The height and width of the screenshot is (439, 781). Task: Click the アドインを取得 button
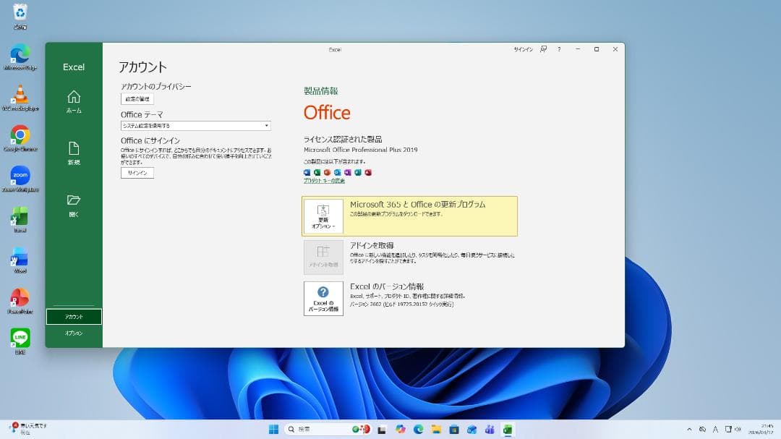[x=323, y=257]
